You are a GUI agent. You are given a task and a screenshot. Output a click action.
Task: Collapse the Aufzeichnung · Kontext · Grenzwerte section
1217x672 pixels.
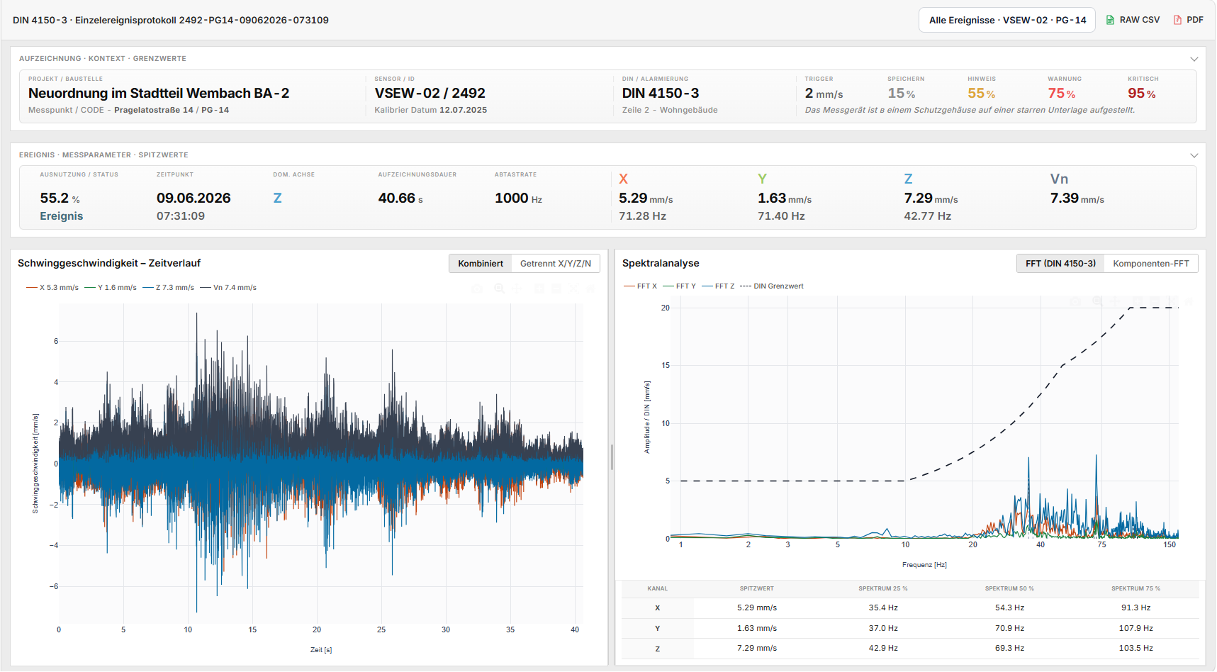click(1194, 59)
